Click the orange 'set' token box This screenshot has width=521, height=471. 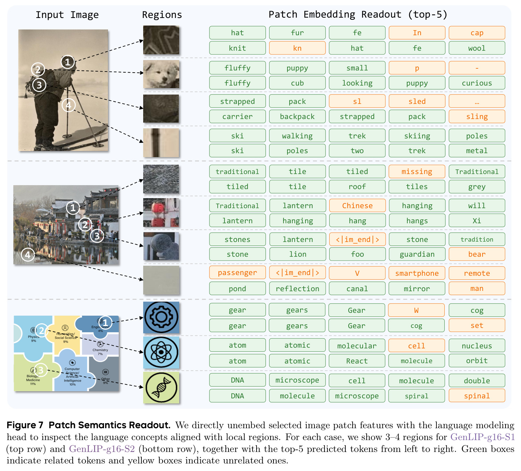coord(477,325)
